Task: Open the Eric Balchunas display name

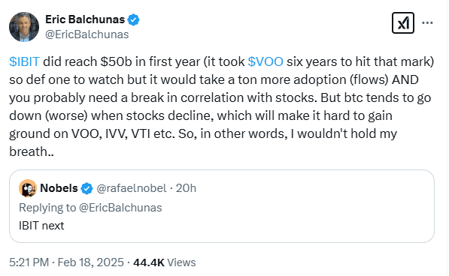Action: click(85, 19)
